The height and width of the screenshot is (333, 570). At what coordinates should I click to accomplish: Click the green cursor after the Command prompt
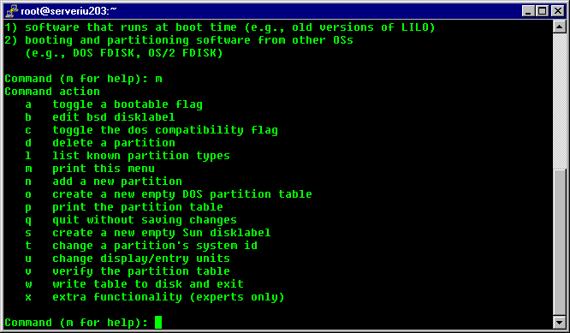pyautogui.click(x=158, y=322)
